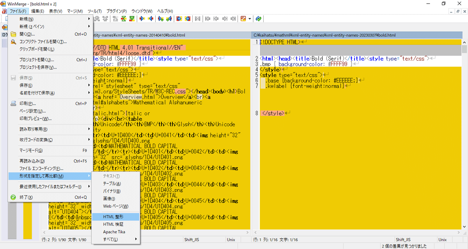Open the ツール(T) menu

(x=95, y=11)
